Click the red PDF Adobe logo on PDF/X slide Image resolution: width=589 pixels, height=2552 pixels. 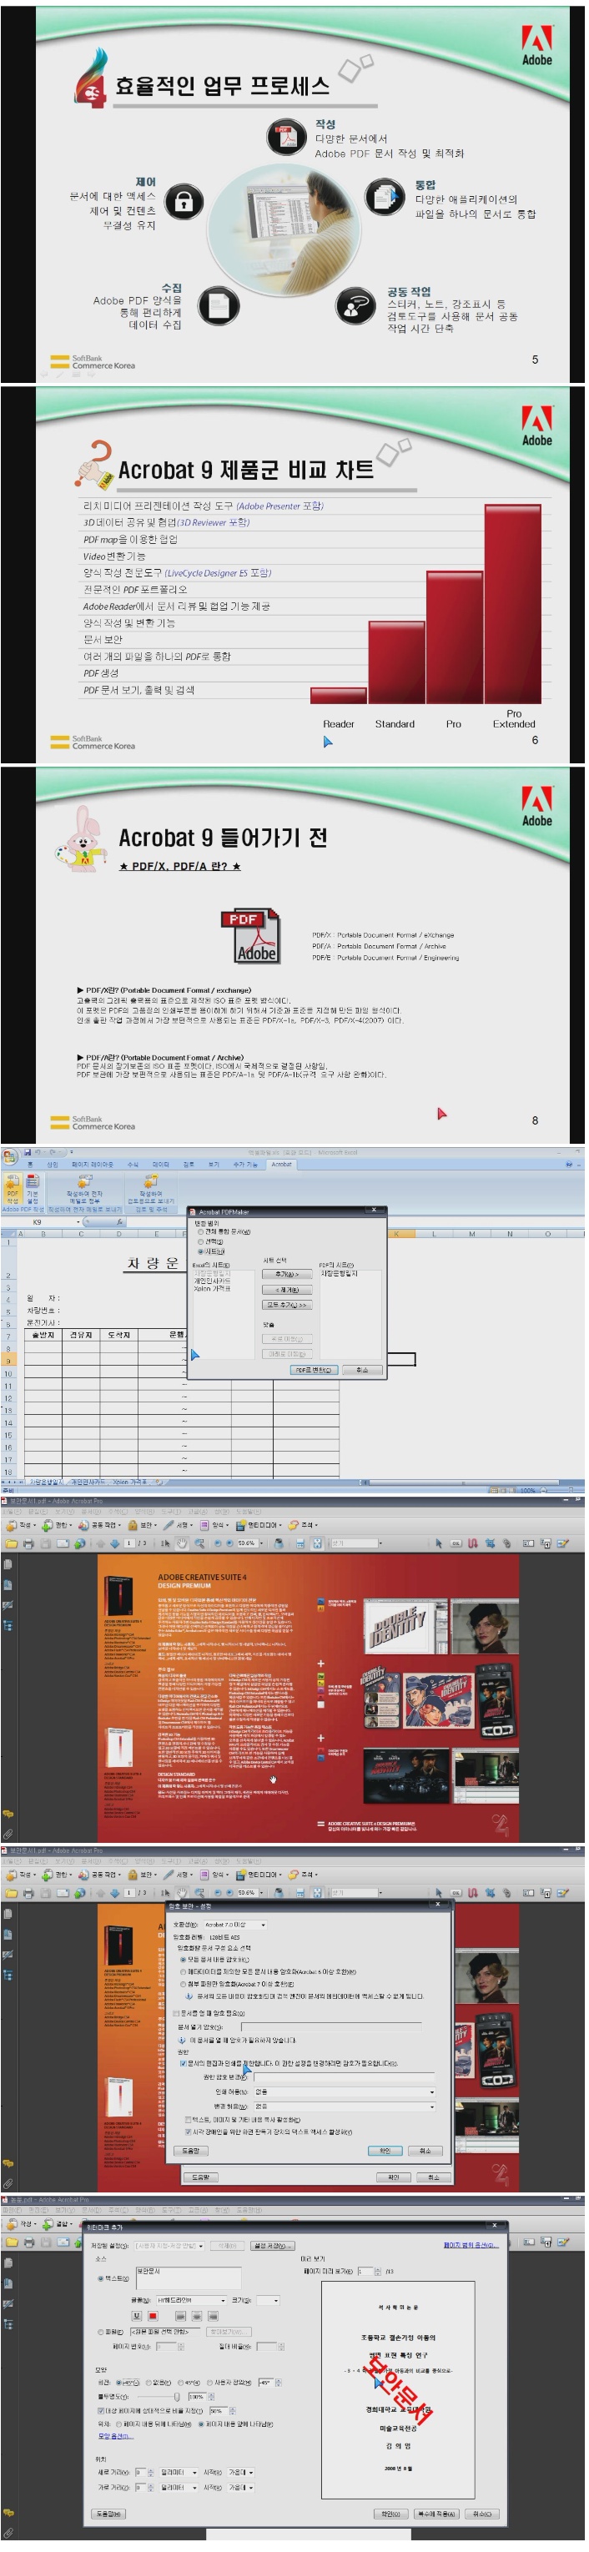tap(249, 936)
